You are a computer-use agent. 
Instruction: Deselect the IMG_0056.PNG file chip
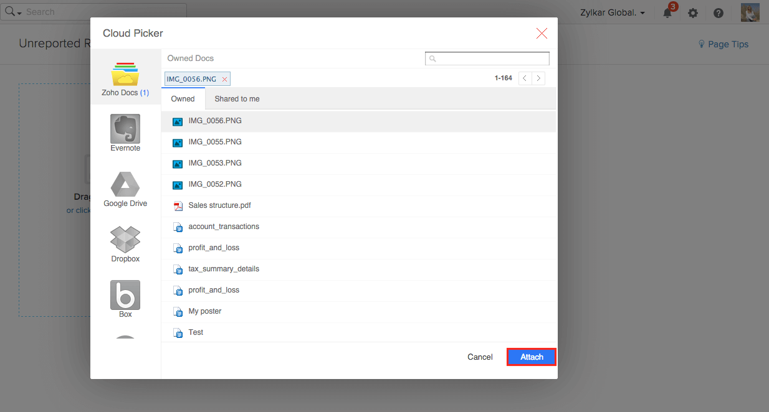point(224,79)
